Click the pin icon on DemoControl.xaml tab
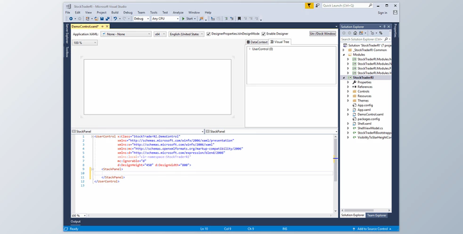Screen dimensions: 463x234 click(x=102, y=26)
